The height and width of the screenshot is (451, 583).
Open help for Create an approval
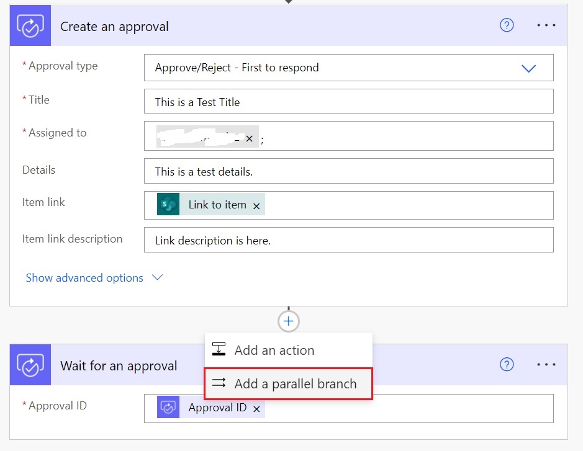pos(507,25)
